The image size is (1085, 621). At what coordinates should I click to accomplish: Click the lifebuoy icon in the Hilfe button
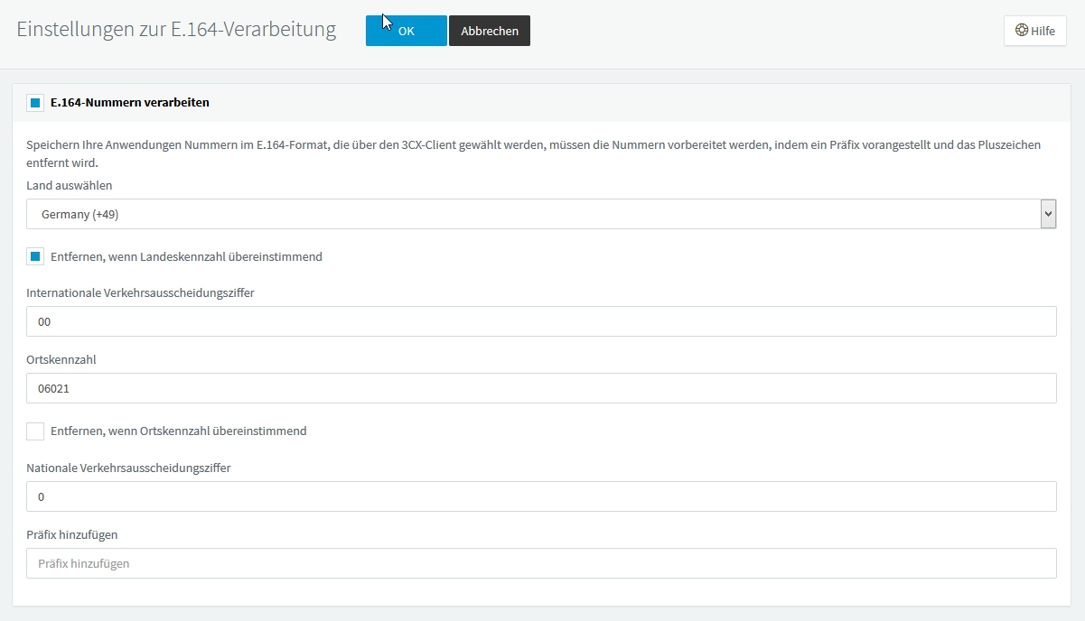pyautogui.click(x=1022, y=31)
